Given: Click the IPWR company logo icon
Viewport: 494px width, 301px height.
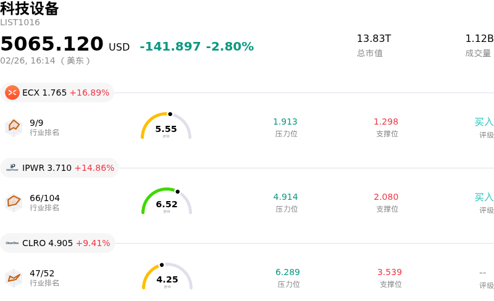Looking at the screenshot, I should click(12, 168).
